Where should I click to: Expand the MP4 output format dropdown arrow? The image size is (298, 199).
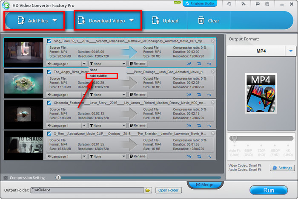[x=291, y=51]
